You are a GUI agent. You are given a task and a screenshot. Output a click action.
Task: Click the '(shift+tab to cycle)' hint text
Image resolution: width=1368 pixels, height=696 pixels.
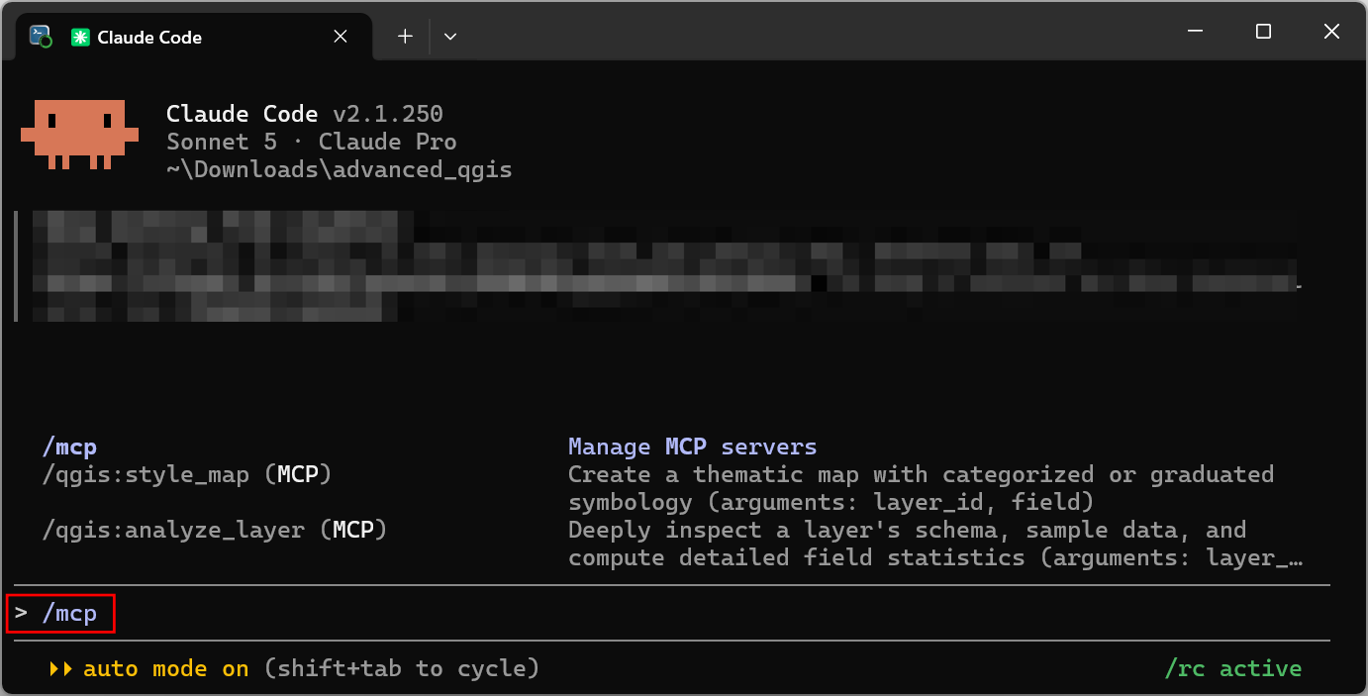pos(401,669)
